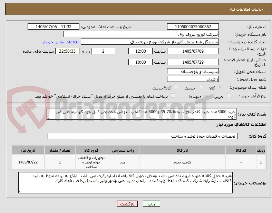This screenshot has width=272, height=213.
Task: Click the resize handle of description box
Action: 49,118
